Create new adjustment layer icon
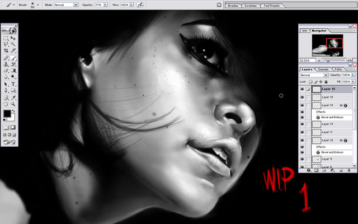The image size is (358, 224). (x=332, y=170)
